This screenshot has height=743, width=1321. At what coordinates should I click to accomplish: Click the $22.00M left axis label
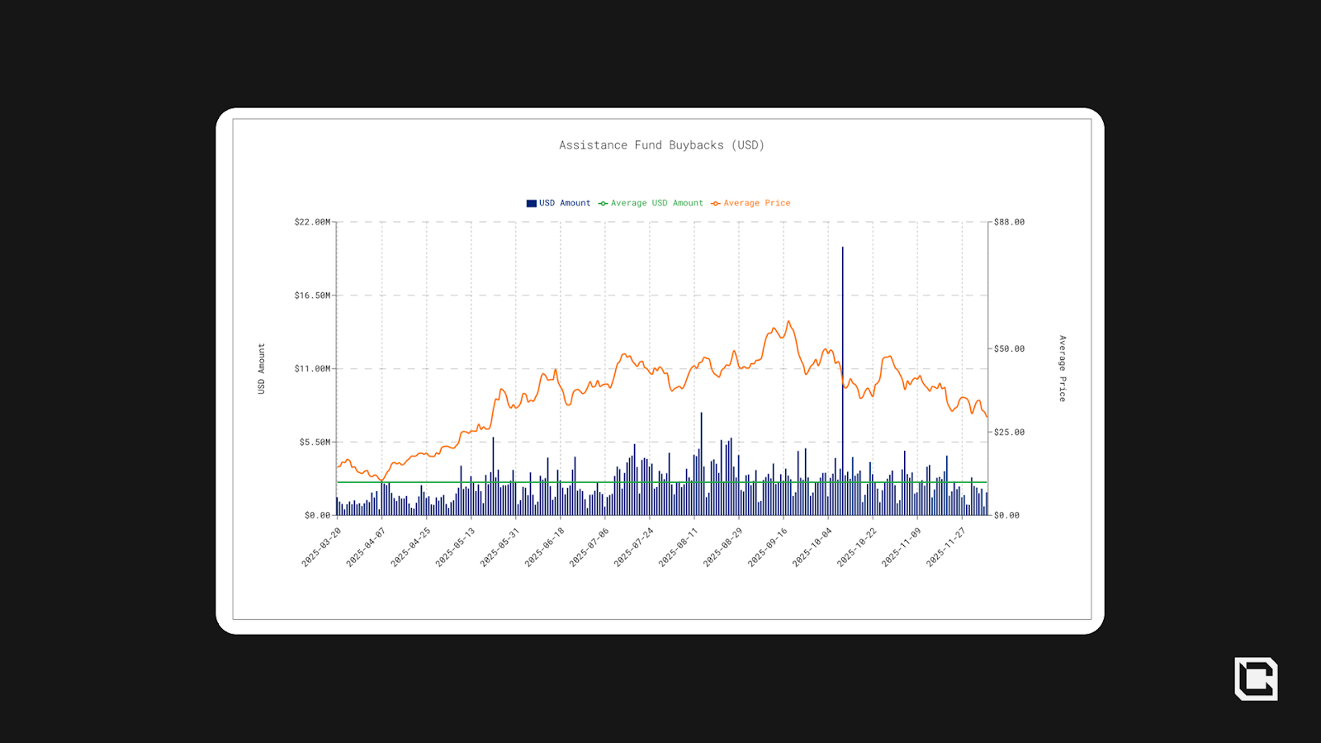click(x=312, y=222)
